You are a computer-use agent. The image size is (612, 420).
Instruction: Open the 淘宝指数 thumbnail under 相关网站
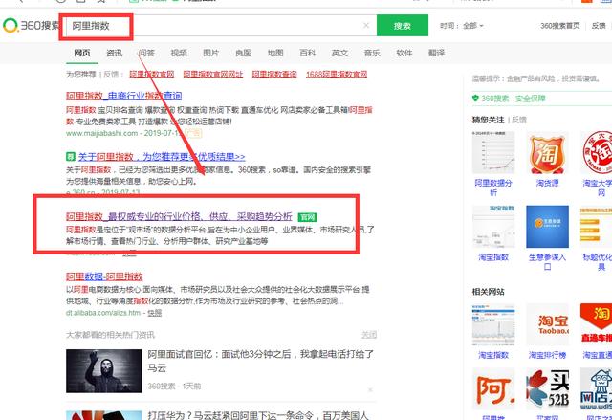(x=493, y=324)
